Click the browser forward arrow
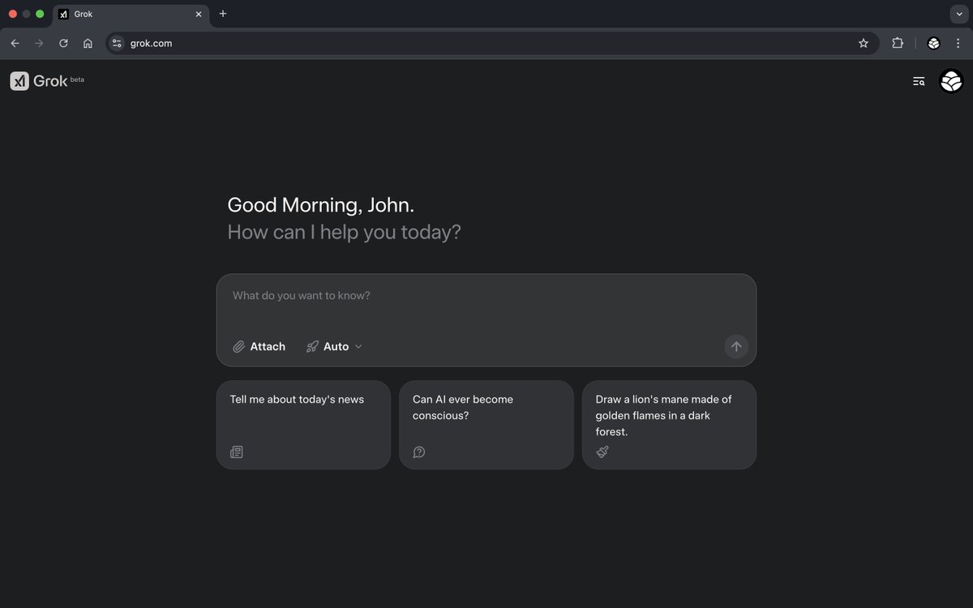Viewport: 973px width, 608px height. 39,43
